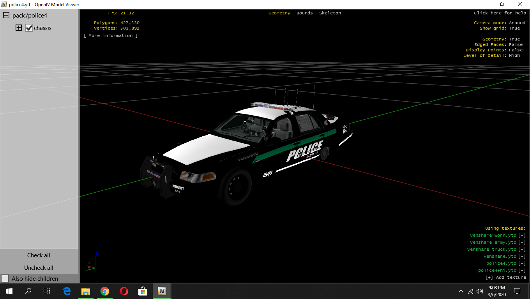Image resolution: width=530 pixels, height=299 pixels.
Task: Toggle the Show grid True value
Action: [x=514, y=28]
